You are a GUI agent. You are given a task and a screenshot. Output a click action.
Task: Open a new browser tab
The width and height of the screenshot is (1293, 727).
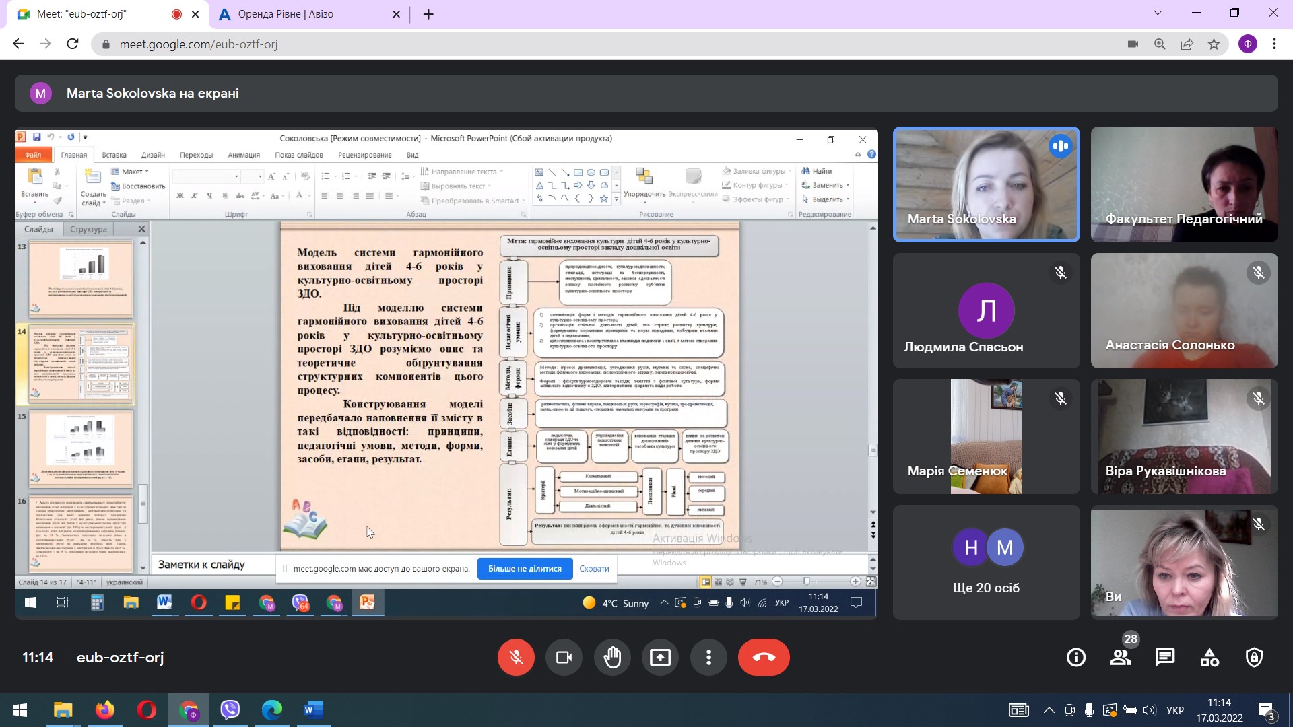click(428, 14)
